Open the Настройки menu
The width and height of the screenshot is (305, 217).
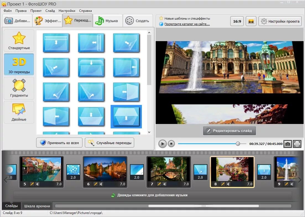pyautogui.click(x=67, y=11)
